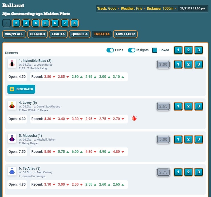Screen dimensions: 211x197
Task: Select 3rd place for all runners
Action: tap(199, 50)
